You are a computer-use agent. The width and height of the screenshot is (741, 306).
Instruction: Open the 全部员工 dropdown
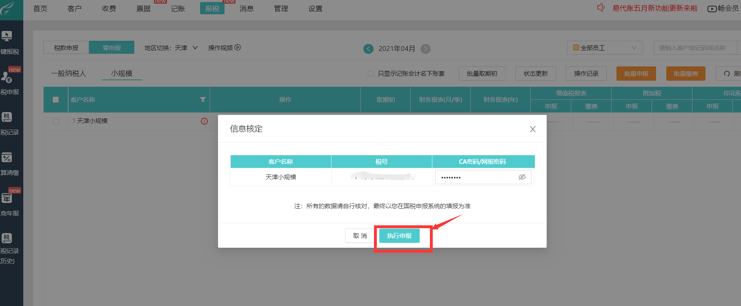click(x=604, y=48)
